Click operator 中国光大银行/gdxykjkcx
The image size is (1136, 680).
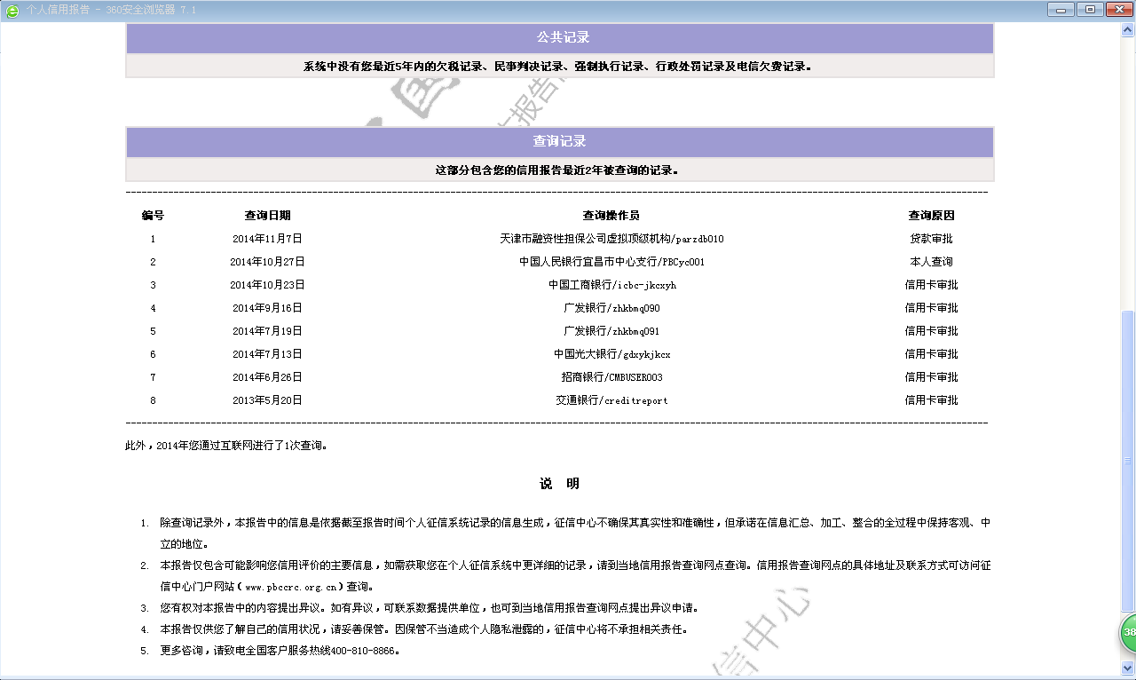coord(612,354)
